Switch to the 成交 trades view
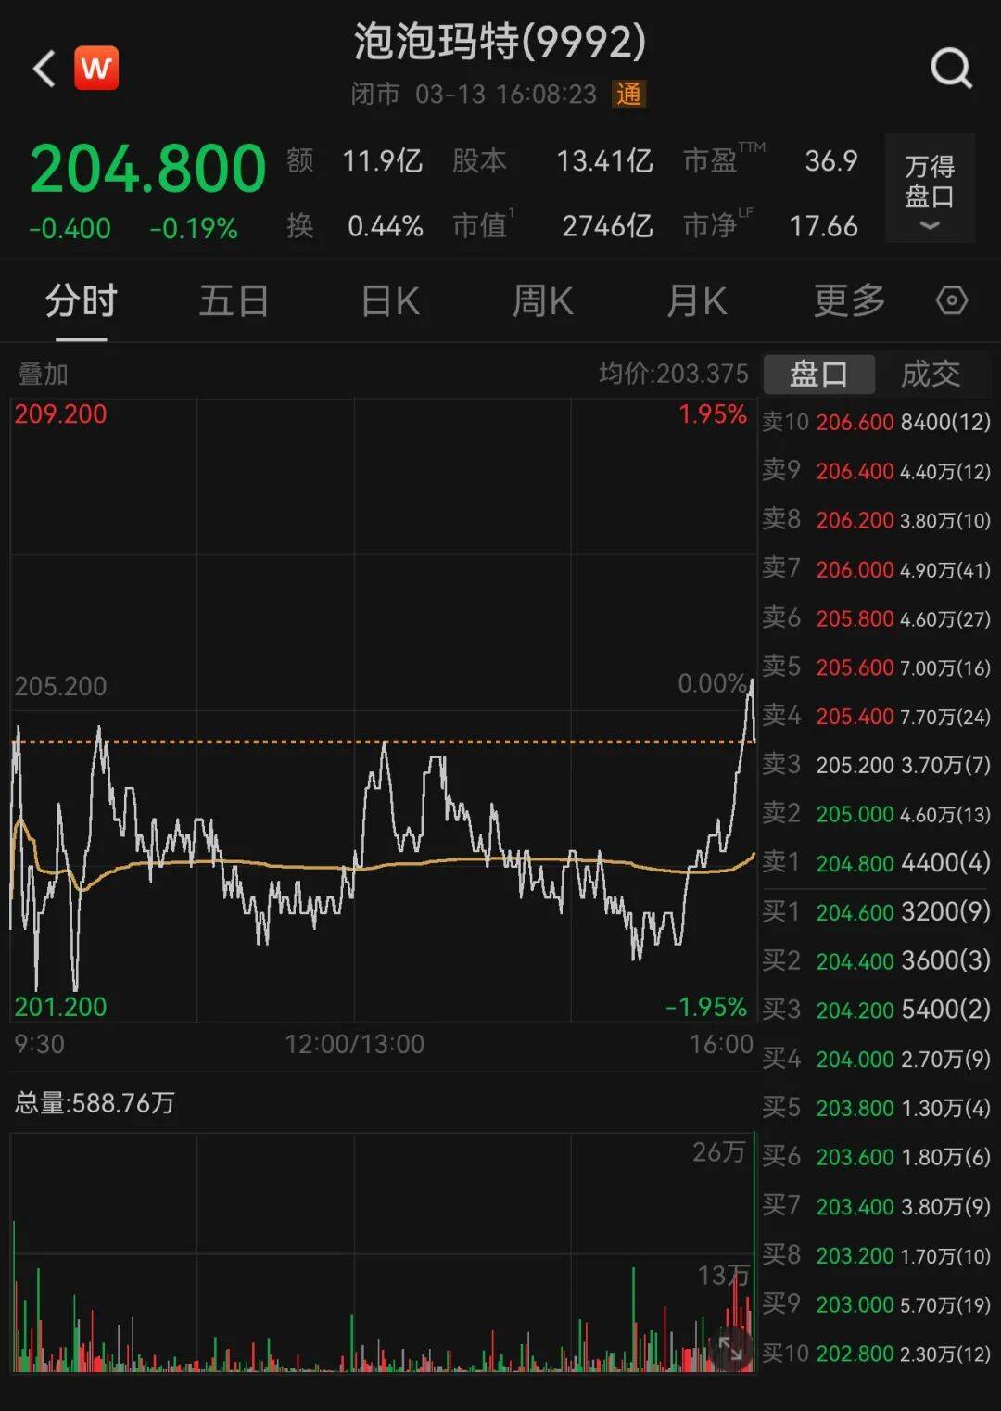The width and height of the screenshot is (1001, 1411). pyautogui.click(x=931, y=374)
